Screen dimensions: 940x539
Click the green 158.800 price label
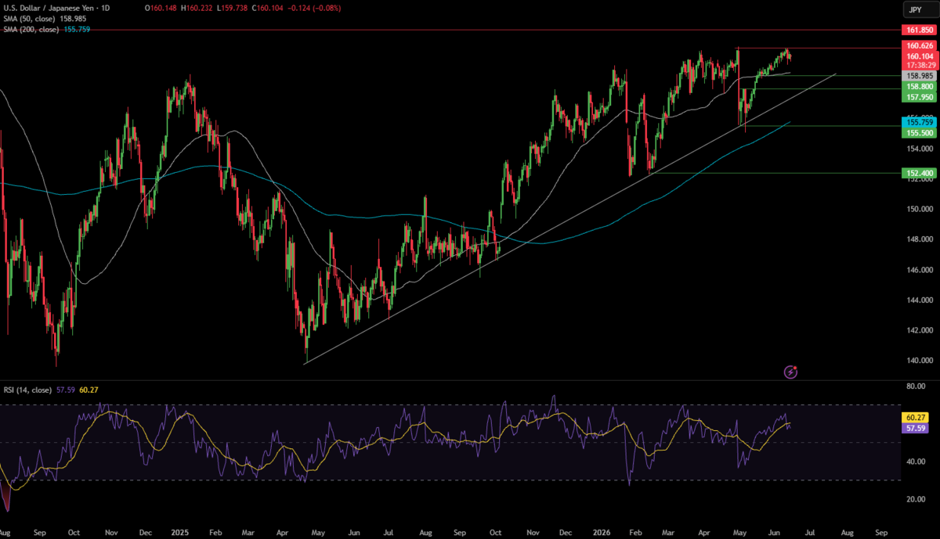(x=917, y=87)
